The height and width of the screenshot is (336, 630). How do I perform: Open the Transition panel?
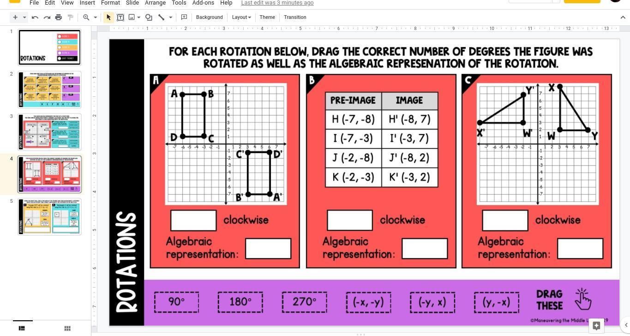click(x=295, y=17)
